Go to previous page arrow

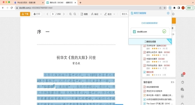pos(47,14)
